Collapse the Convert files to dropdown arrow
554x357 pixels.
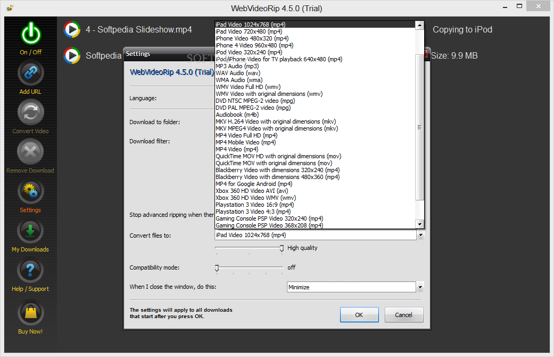point(420,235)
